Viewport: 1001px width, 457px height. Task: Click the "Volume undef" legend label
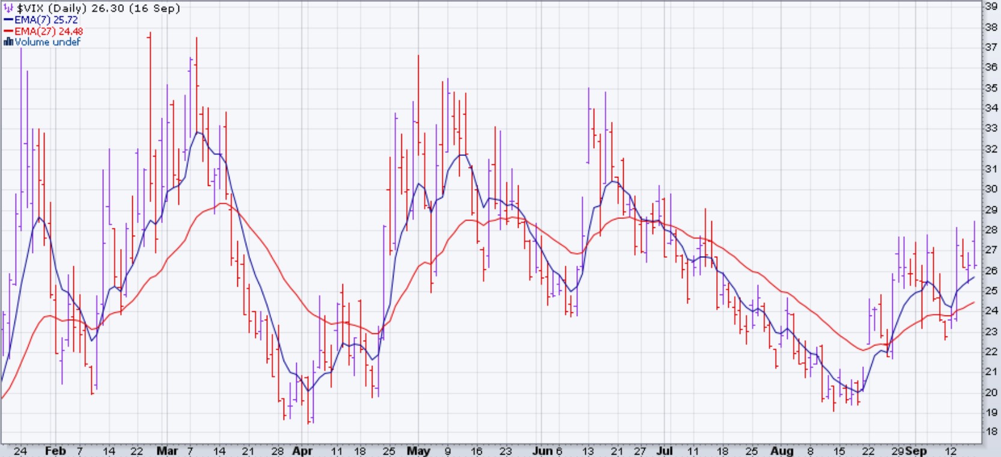point(47,42)
